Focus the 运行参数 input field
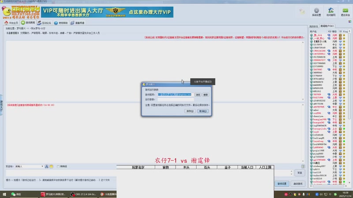Screen dimensions: 353x198 click(x=176, y=99)
